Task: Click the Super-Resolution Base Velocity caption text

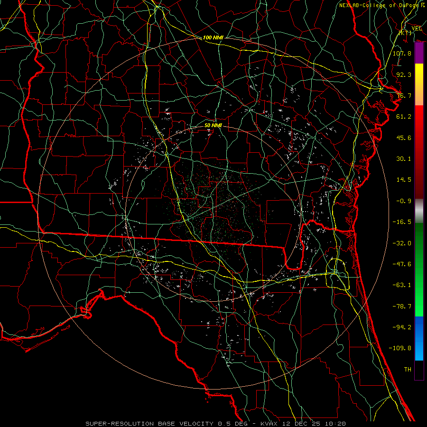Action: [216, 424]
